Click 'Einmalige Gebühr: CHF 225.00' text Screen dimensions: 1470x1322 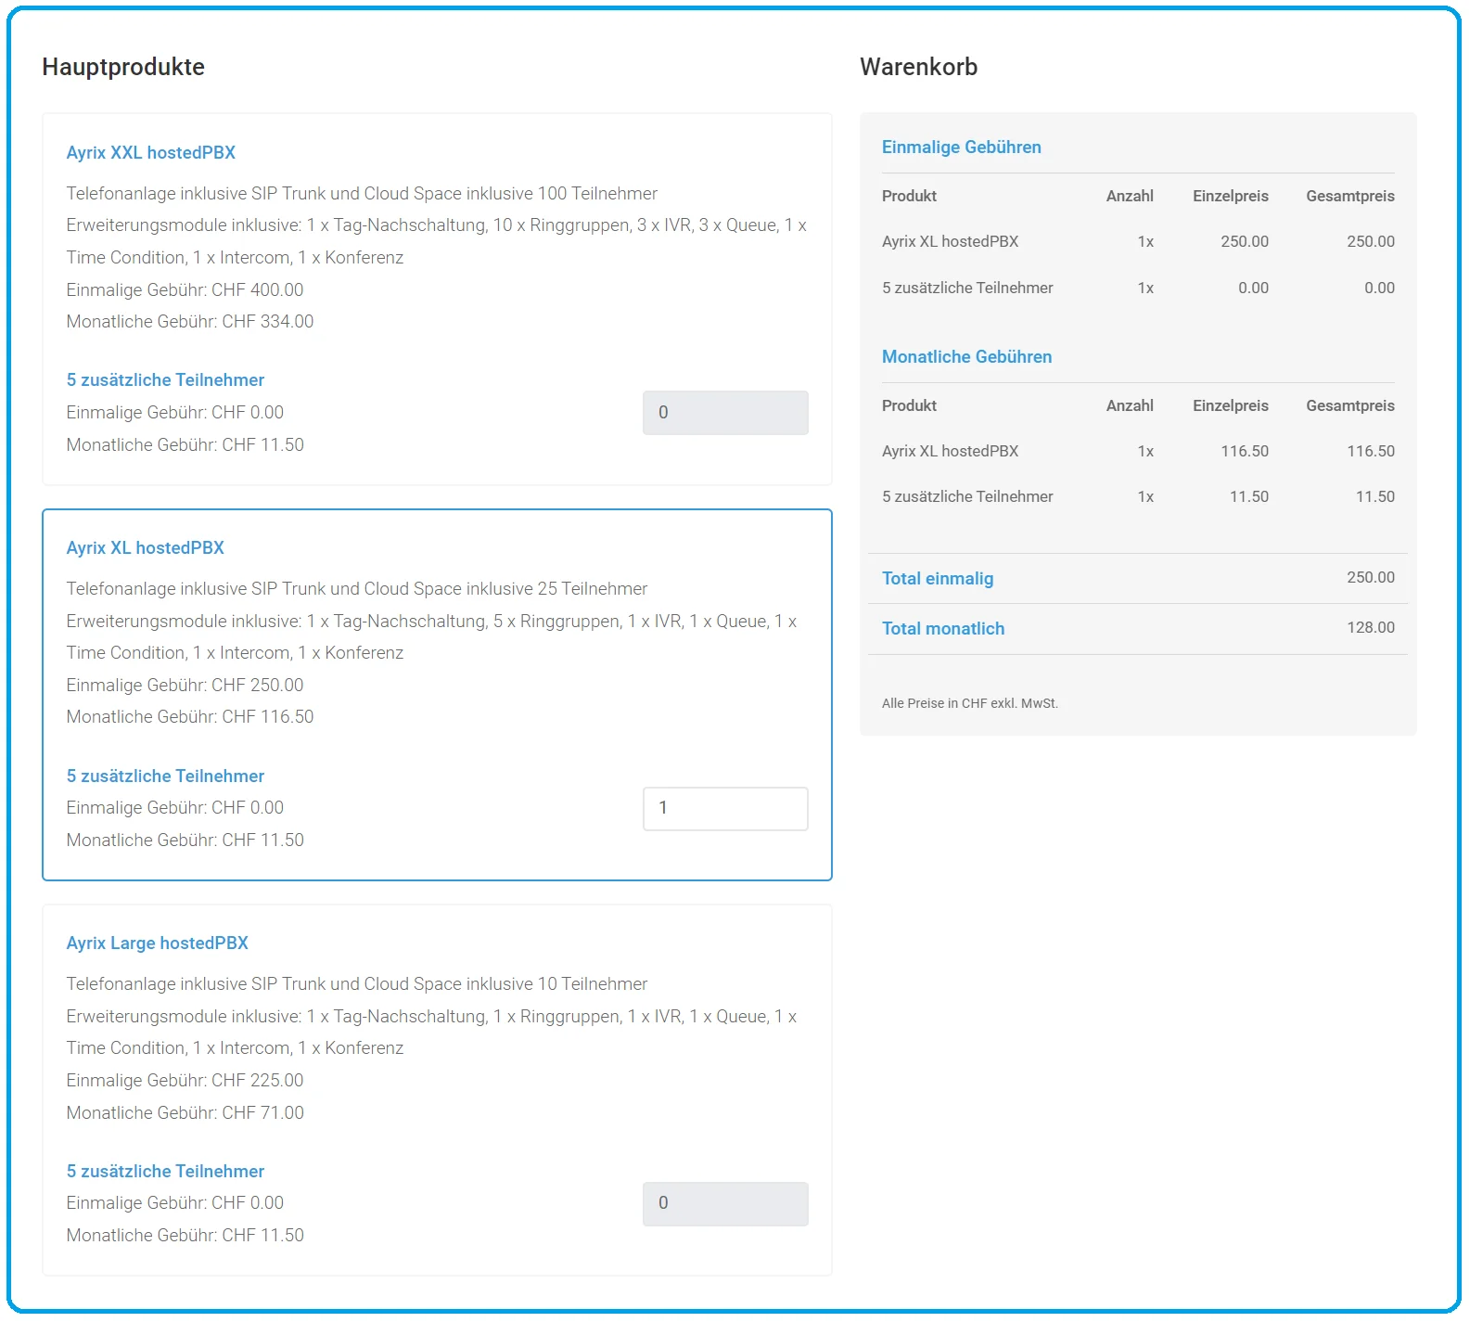(x=185, y=1080)
